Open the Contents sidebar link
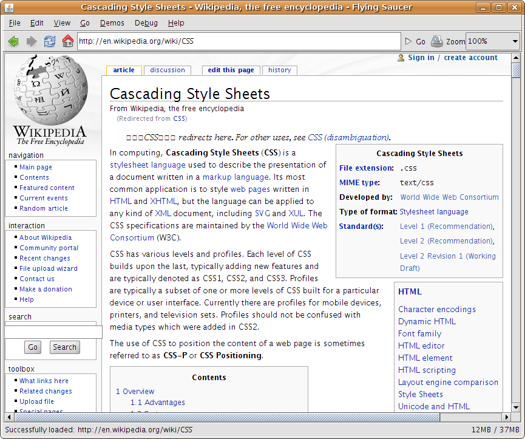The width and height of the screenshot is (525, 439). (34, 177)
